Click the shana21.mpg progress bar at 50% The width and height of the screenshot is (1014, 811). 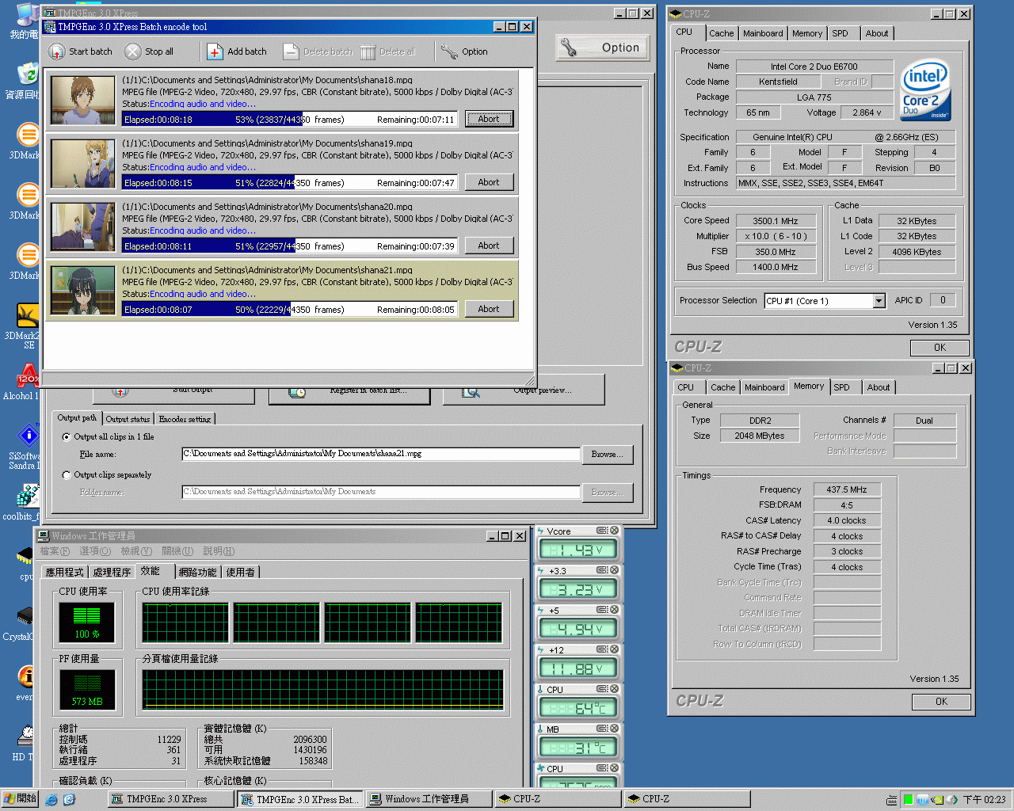coord(290,310)
